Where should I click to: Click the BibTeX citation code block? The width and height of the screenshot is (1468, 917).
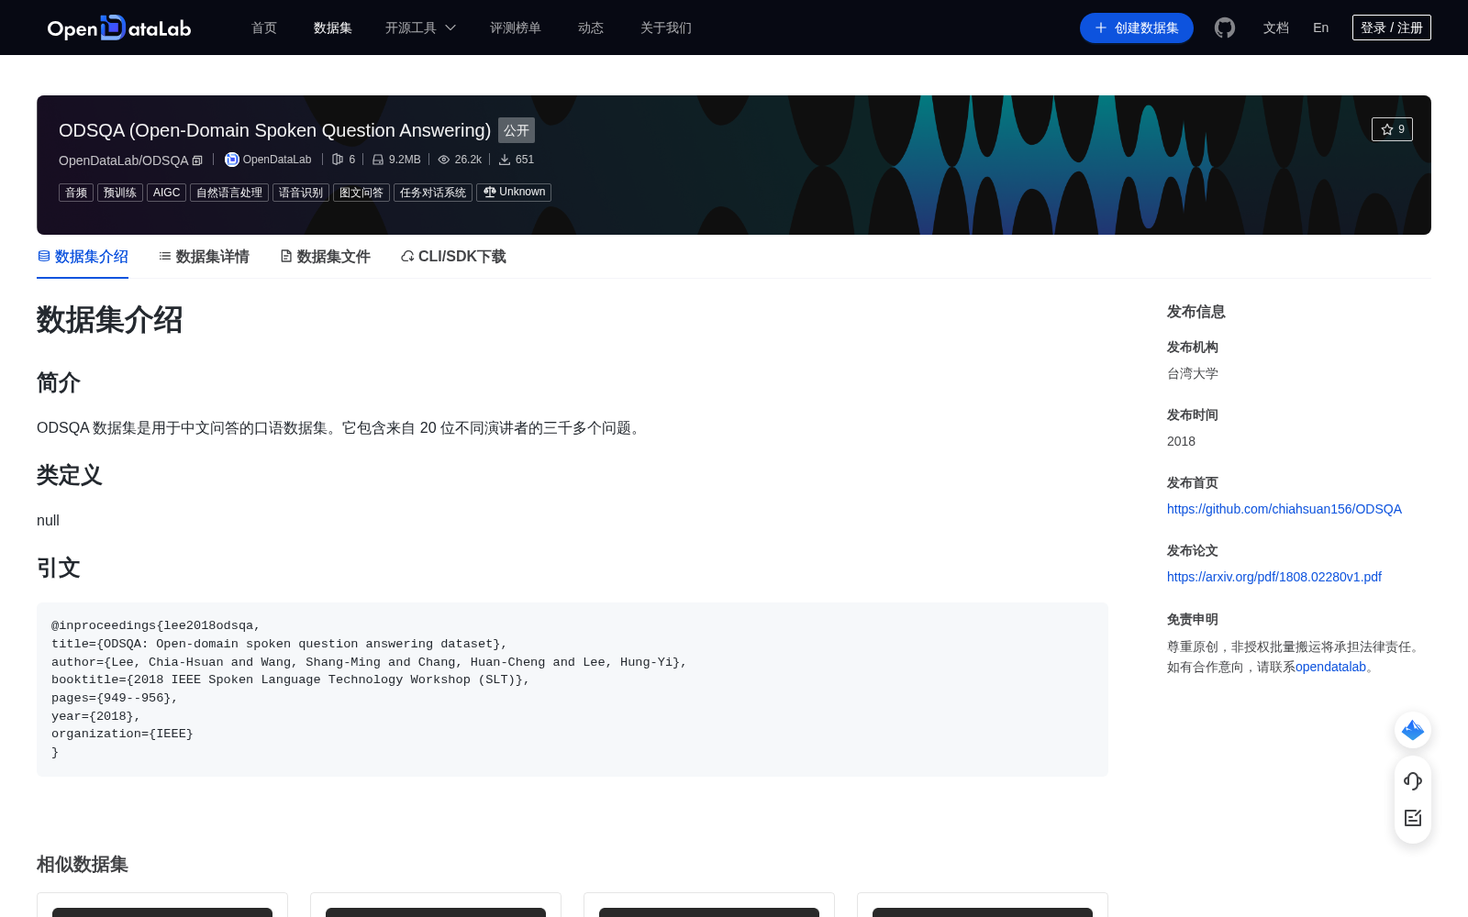[x=573, y=690]
